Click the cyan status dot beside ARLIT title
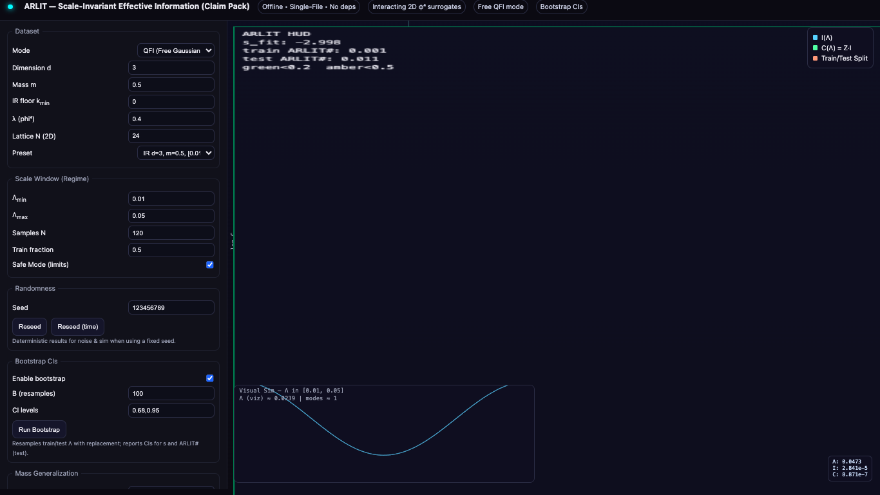Image resolution: width=880 pixels, height=495 pixels. pos(10,7)
